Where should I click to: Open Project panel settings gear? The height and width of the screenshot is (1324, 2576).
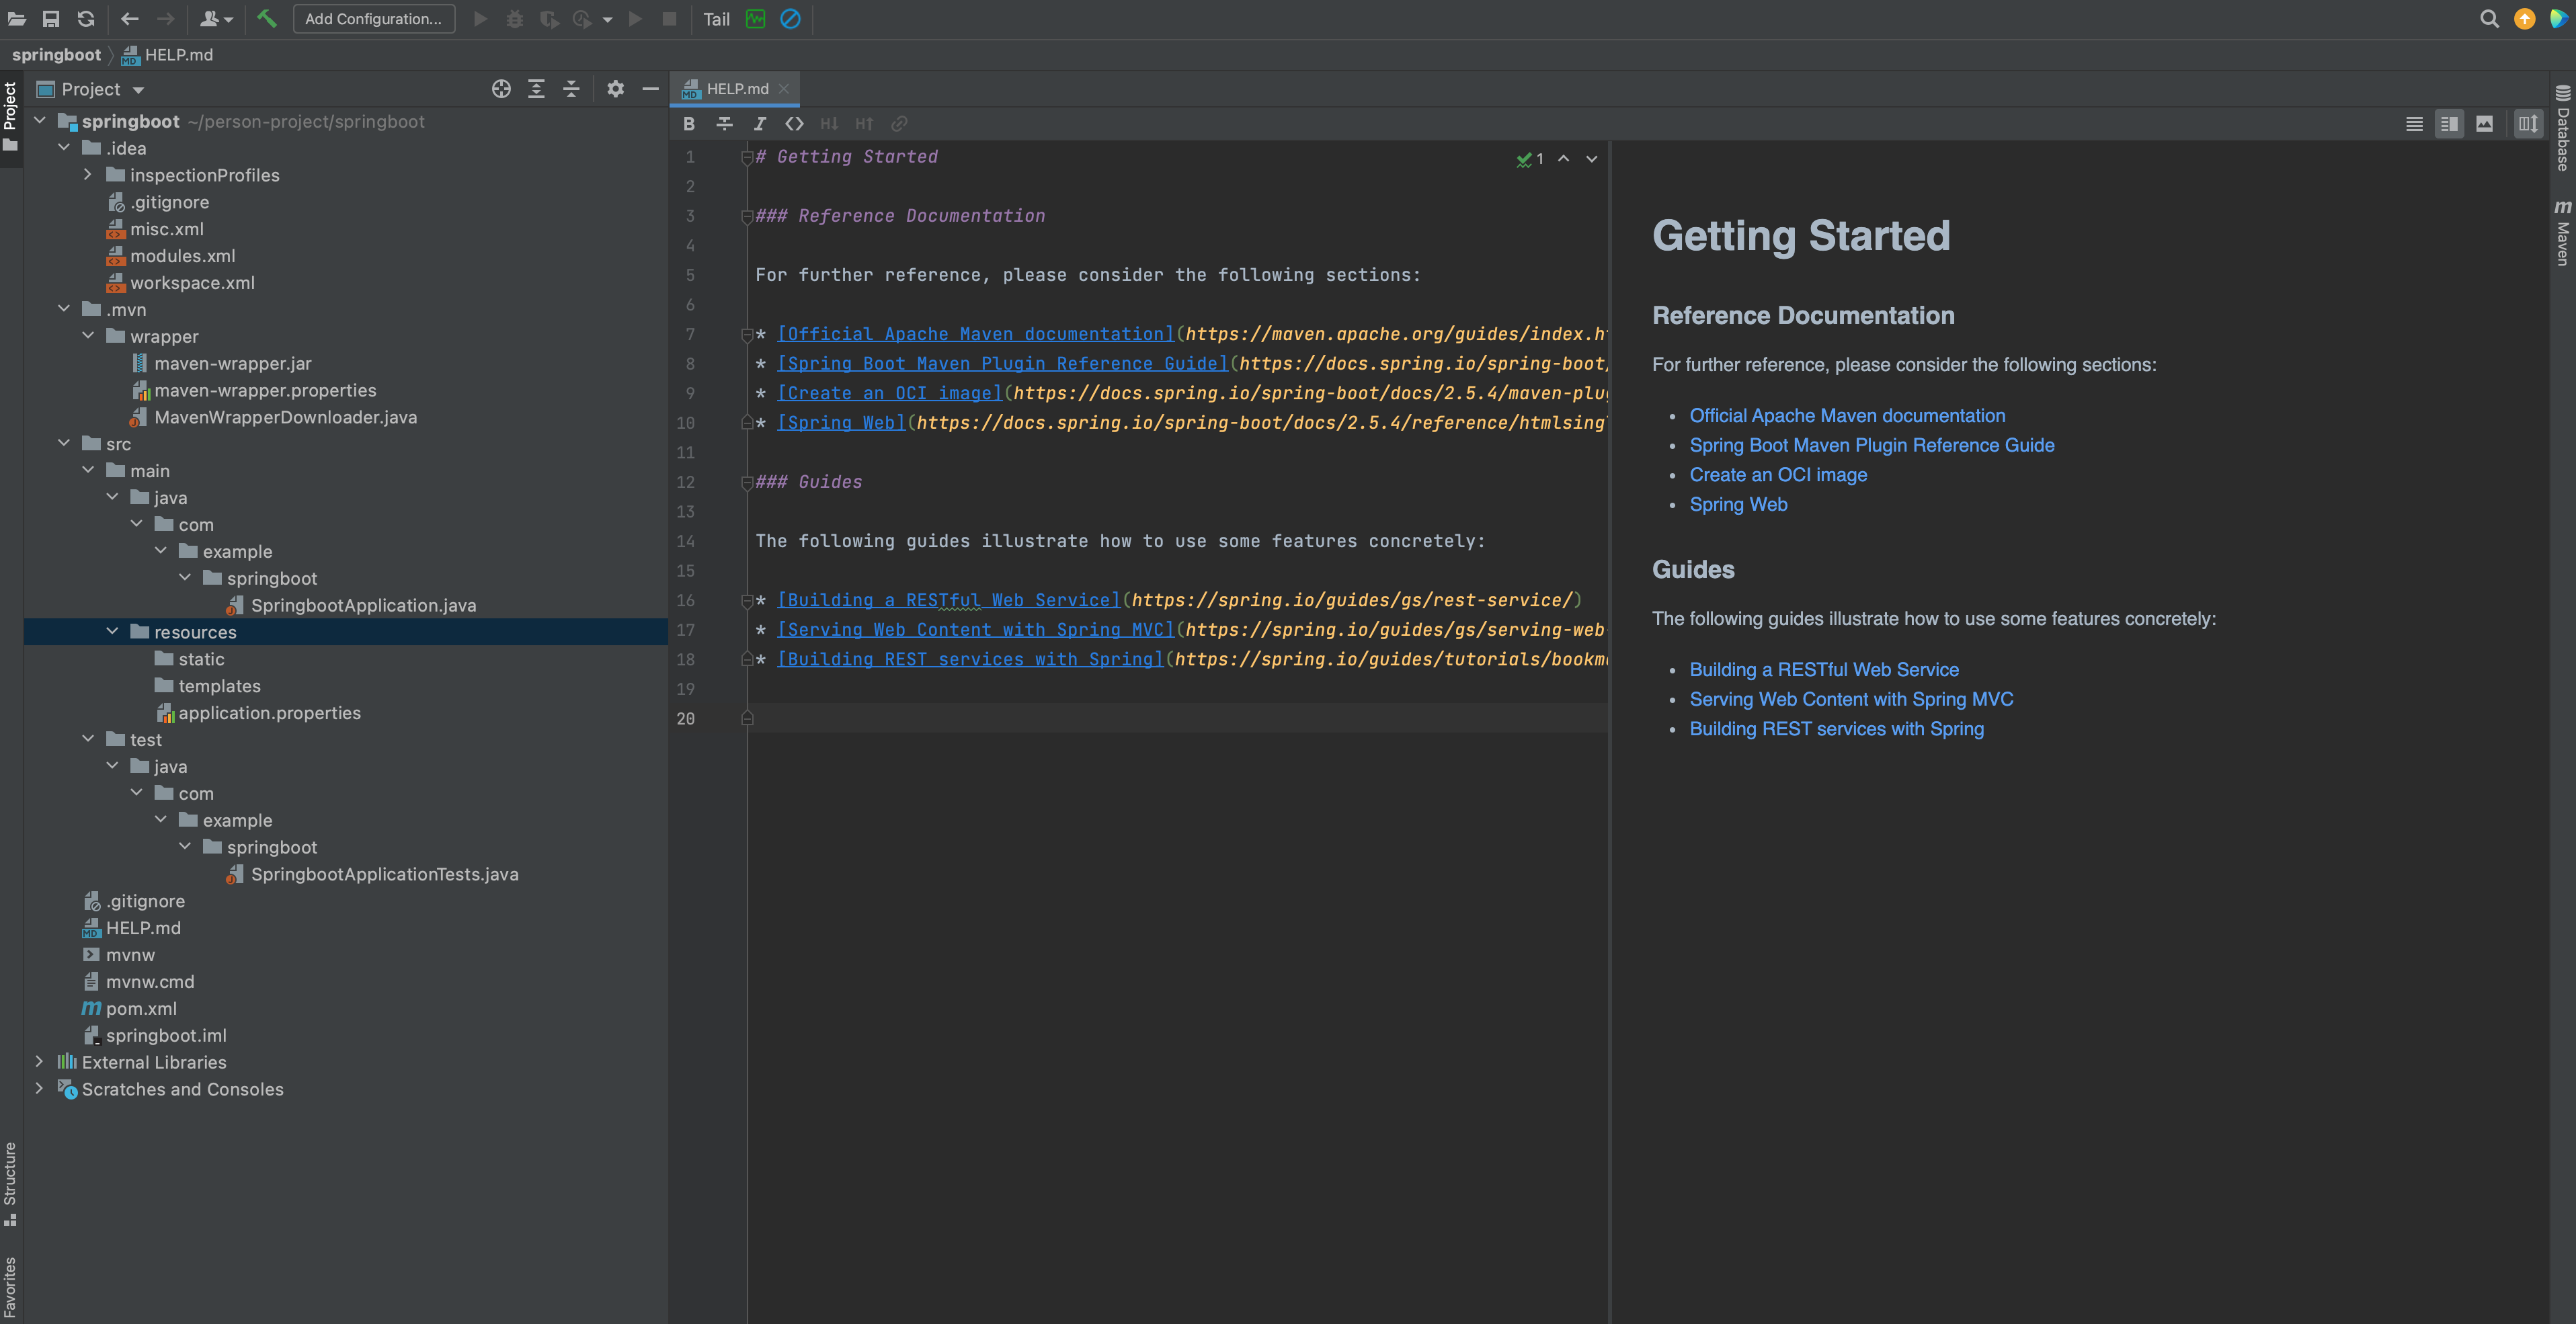pos(615,89)
